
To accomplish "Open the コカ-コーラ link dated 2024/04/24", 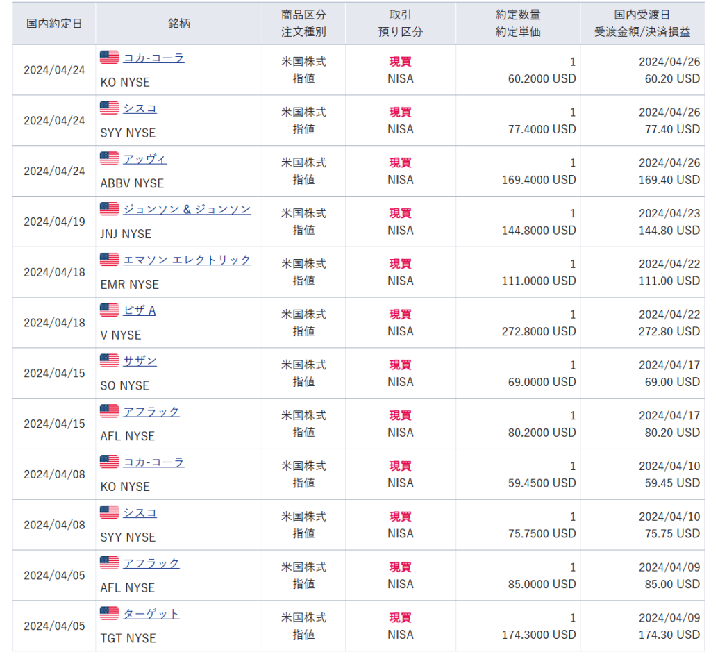I will tap(153, 58).
